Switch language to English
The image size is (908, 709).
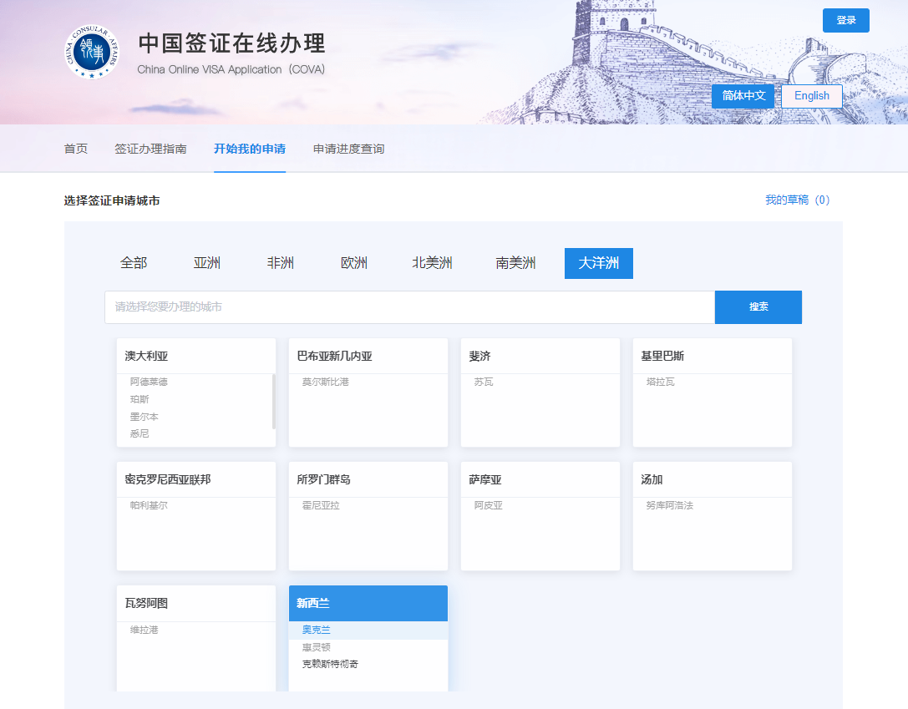(811, 96)
